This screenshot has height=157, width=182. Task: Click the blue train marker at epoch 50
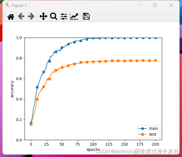click(62, 47)
